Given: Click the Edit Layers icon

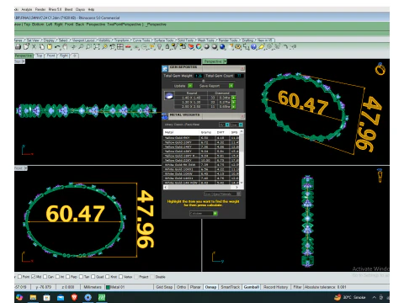Looking at the screenshot, I should coord(191,47).
